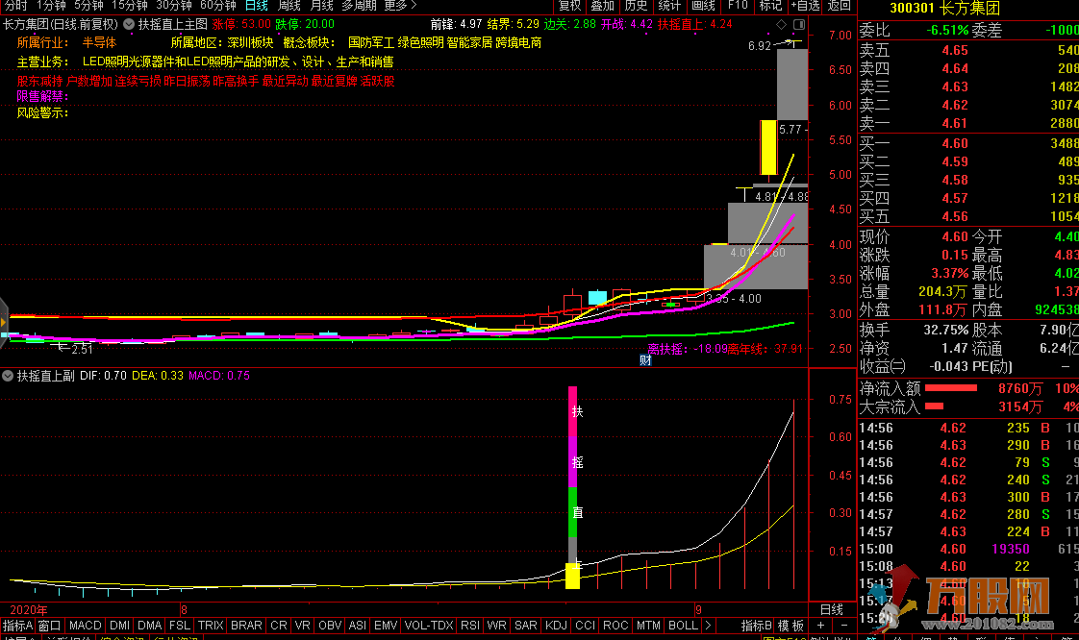Click the yellow candlestick near 5.77
Image resolution: width=1079 pixels, height=640 pixels.
[x=768, y=147]
